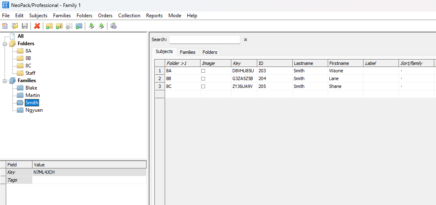436x205 pixels.
Task: Clear the search with the x button
Action: tap(245, 40)
